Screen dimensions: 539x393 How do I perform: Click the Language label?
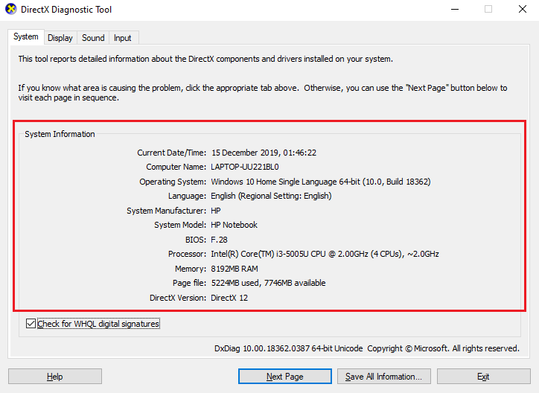coord(187,196)
